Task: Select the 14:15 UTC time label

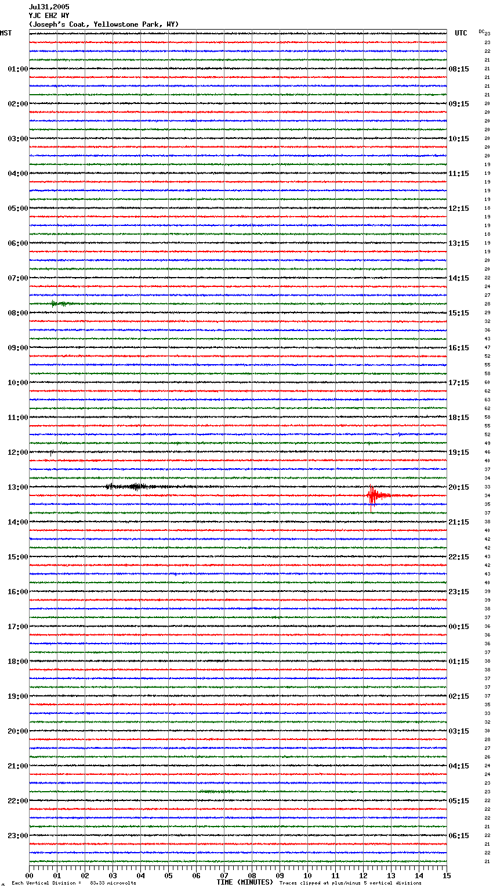Action: point(459,278)
